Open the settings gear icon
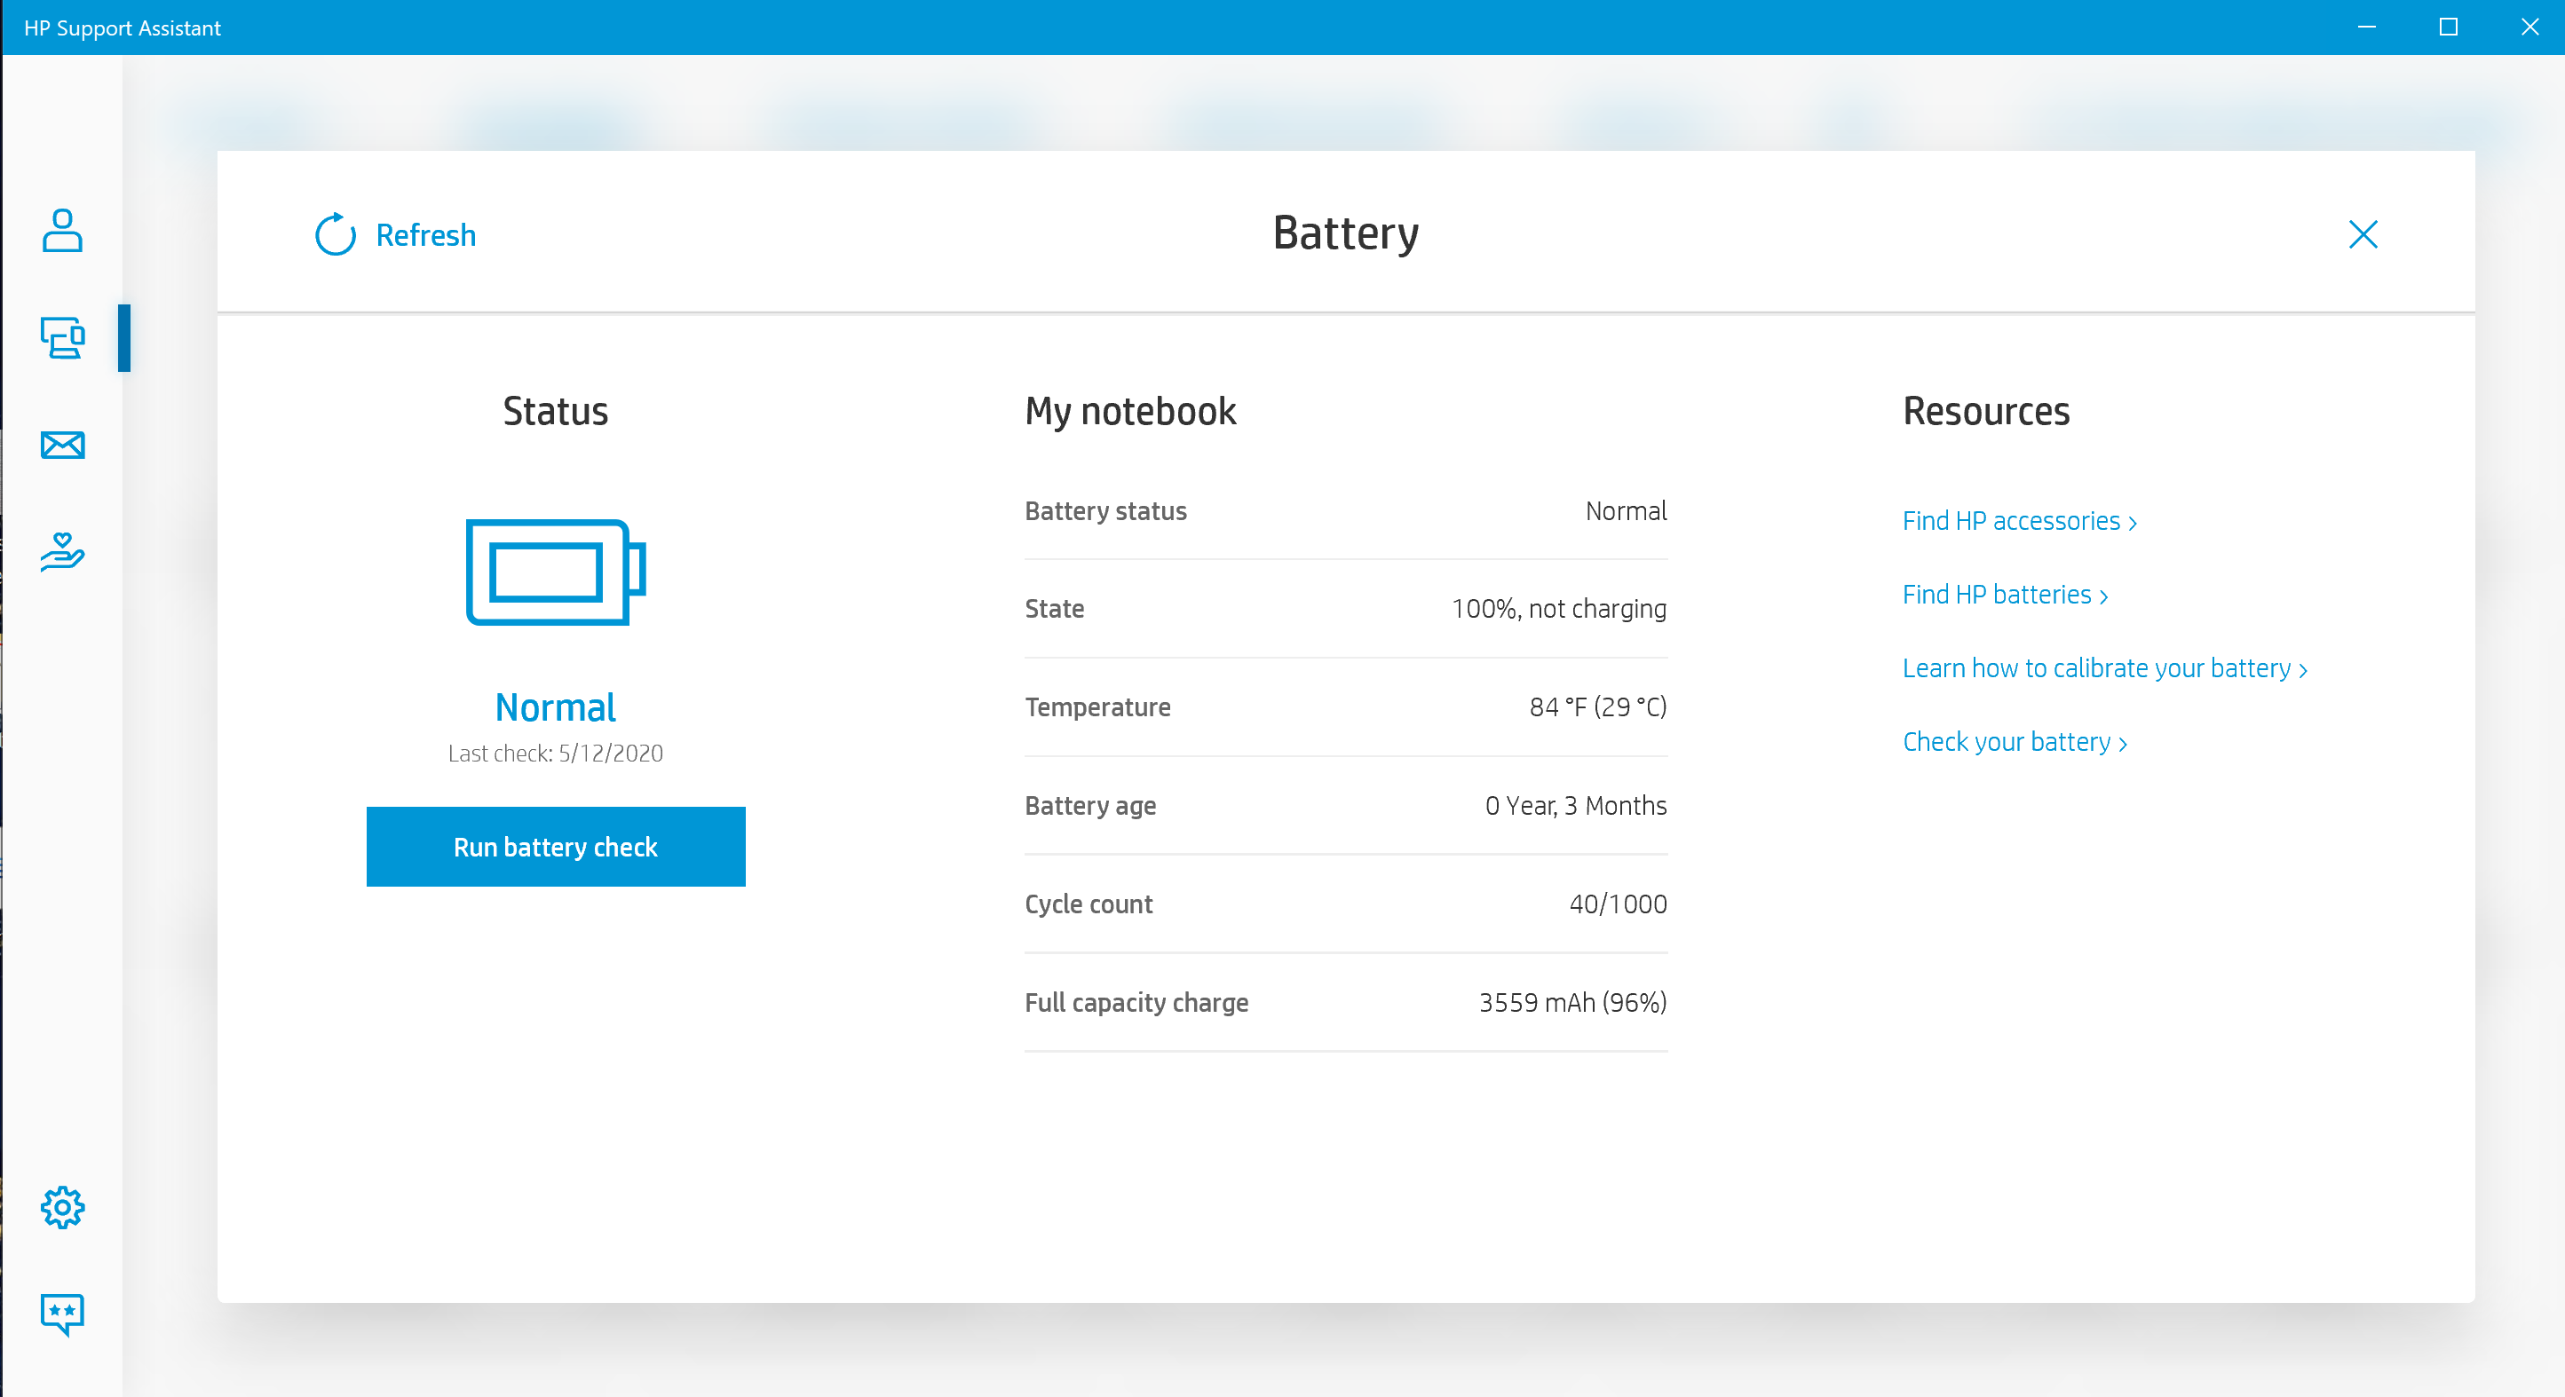Screen dimensions: 2565x1397 coord(62,1208)
